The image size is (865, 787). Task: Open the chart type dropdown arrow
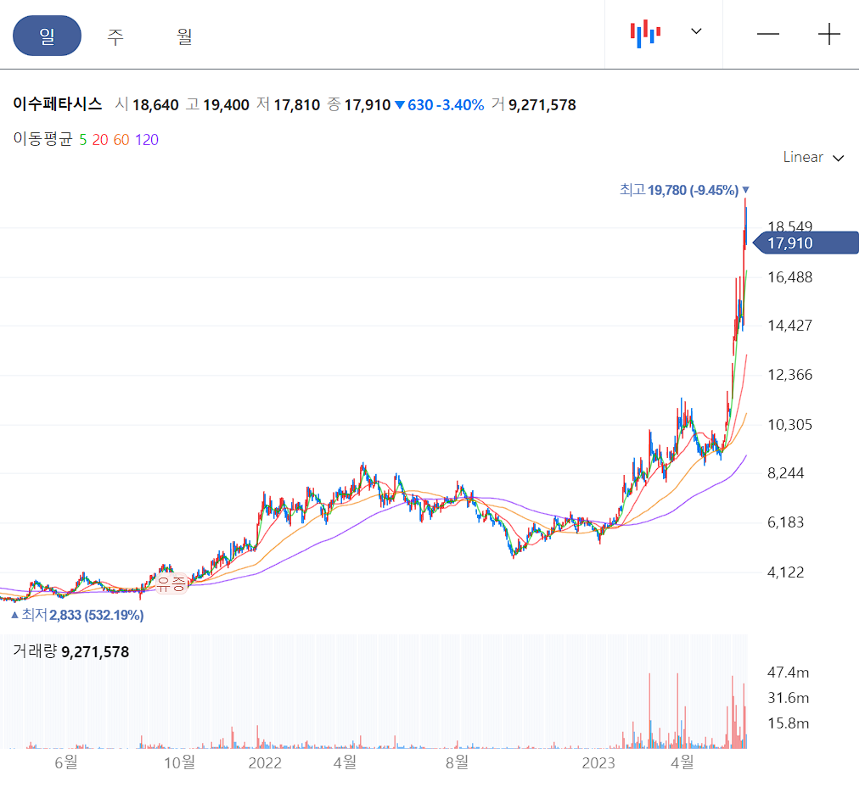[x=696, y=31]
